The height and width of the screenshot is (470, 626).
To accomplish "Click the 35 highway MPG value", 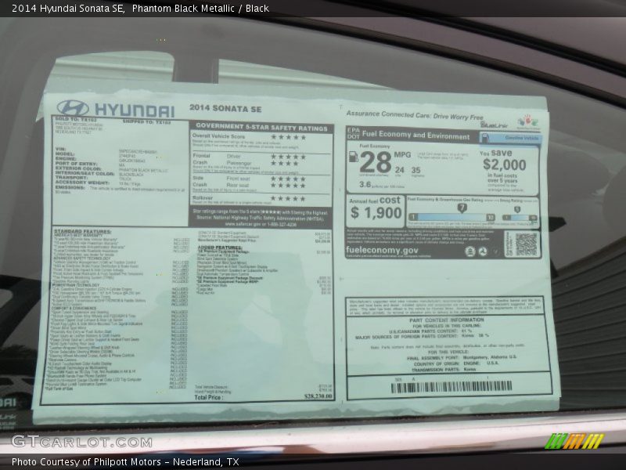I will pyautogui.click(x=416, y=171).
